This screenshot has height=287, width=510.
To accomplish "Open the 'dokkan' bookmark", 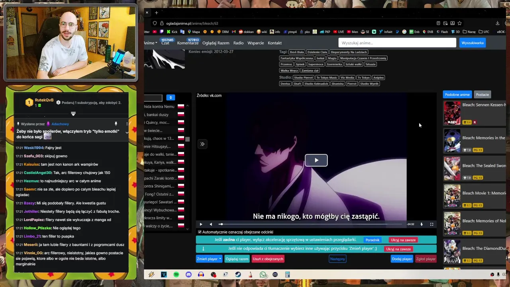I will coord(246,32).
